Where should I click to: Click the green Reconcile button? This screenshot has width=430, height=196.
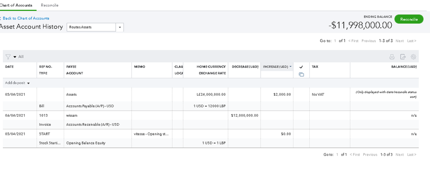408,19
